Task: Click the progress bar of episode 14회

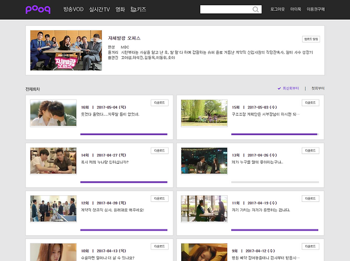Action: click(123, 182)
